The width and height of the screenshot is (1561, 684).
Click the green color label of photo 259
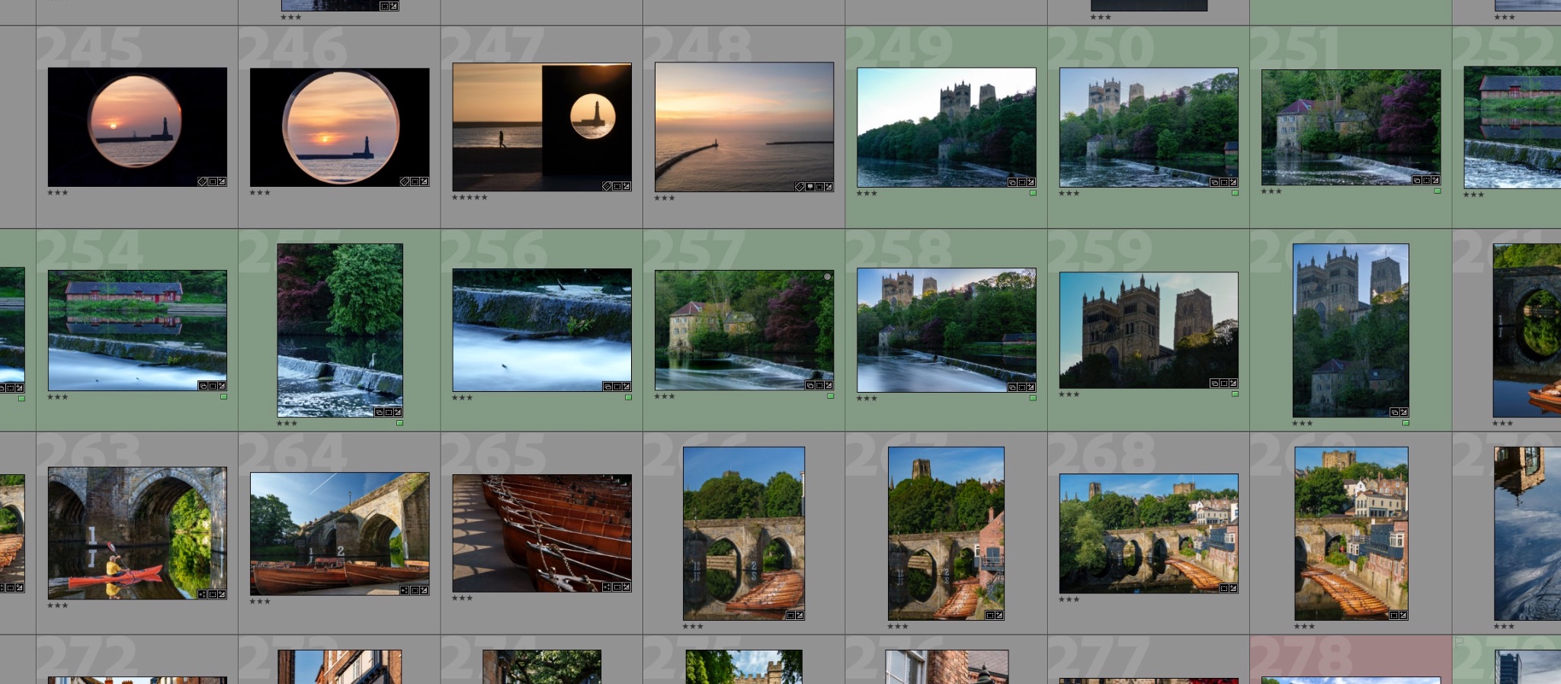(x=1235, y=394)
